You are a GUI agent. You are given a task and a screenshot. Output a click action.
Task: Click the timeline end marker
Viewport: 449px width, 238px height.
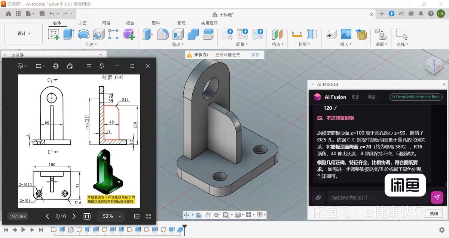(184, 229)
